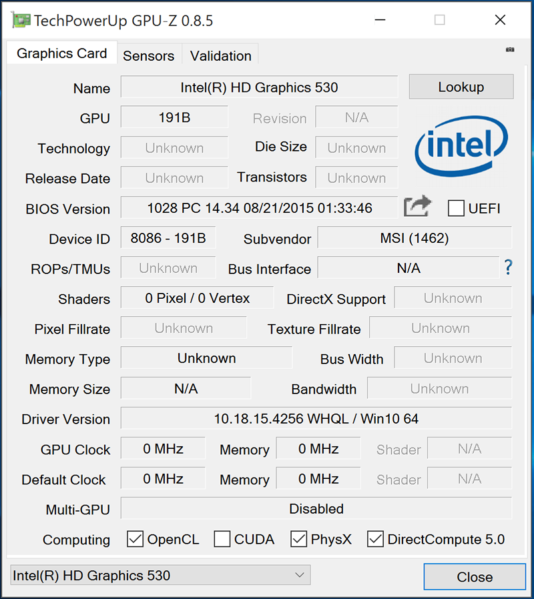Image resolution: width=534 pixels, height=599 pixels.
Task: Click the Name field Intel(R) HD Graphics 530
Action: (x=259, y=87)
